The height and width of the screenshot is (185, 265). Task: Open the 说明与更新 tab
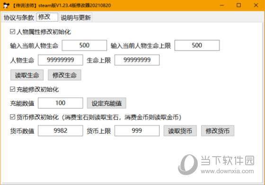(76, 17)
